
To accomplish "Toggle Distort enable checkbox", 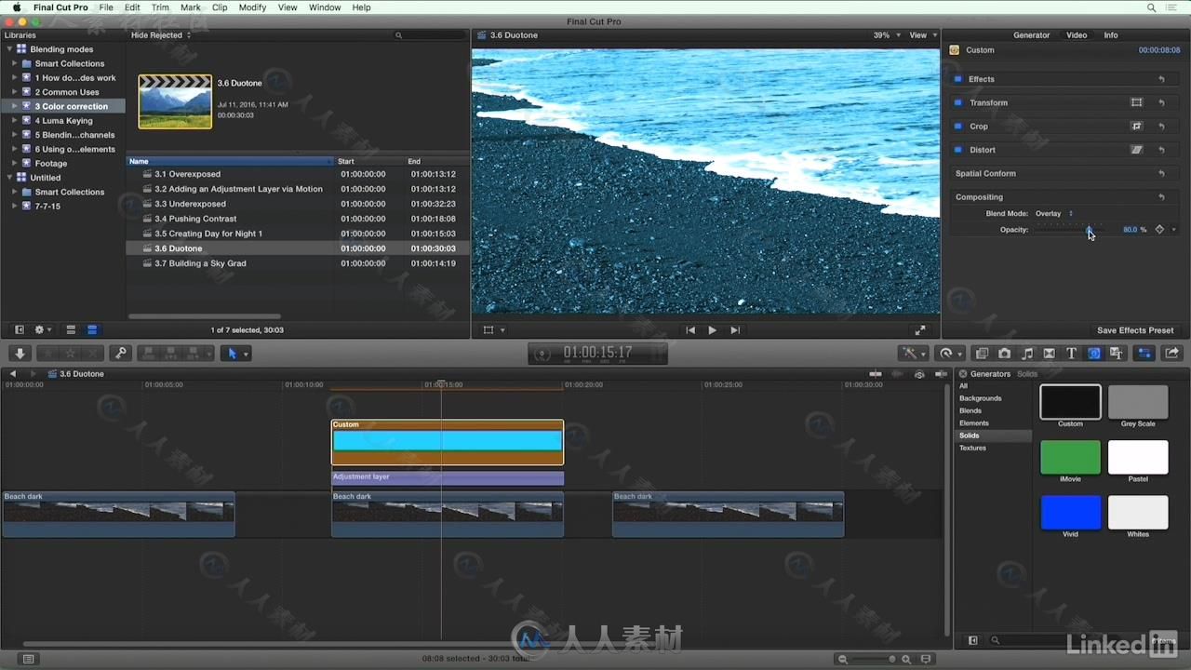I will 958,150.
